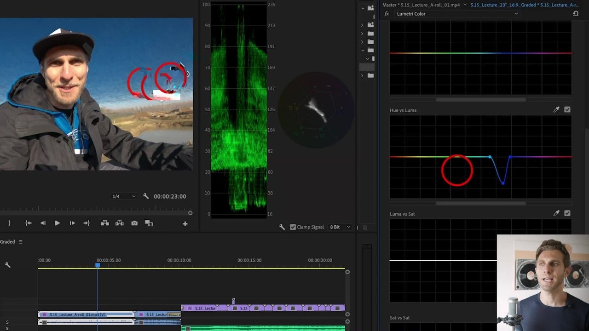Click the Extract button icon
The height and width of the screenshot is (331, 589).
click(120, 223)
